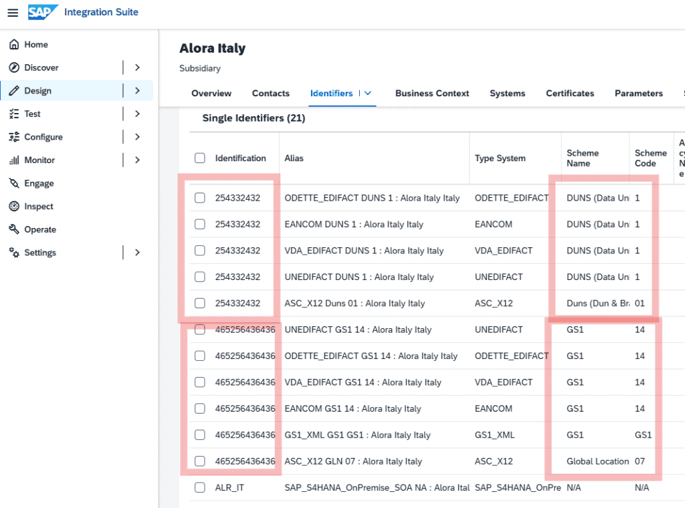Check the ASC_X12 GLN 07 row checkbox
Viewport: 685px width, 508px height.
click(x=199, y=461)
